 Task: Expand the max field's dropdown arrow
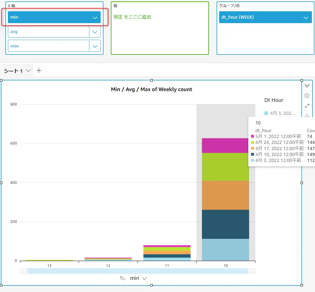click(95, 46)
